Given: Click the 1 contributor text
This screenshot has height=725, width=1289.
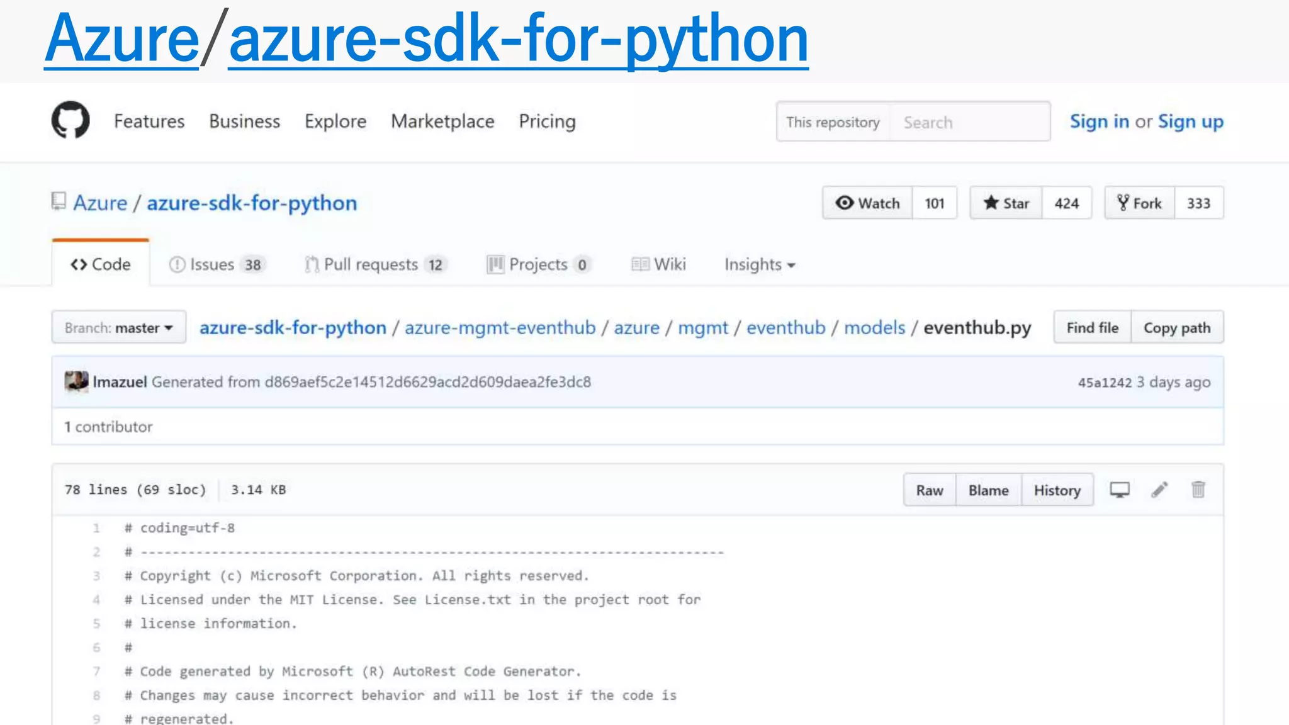Looking at the screenshot, I should [108, 427].
